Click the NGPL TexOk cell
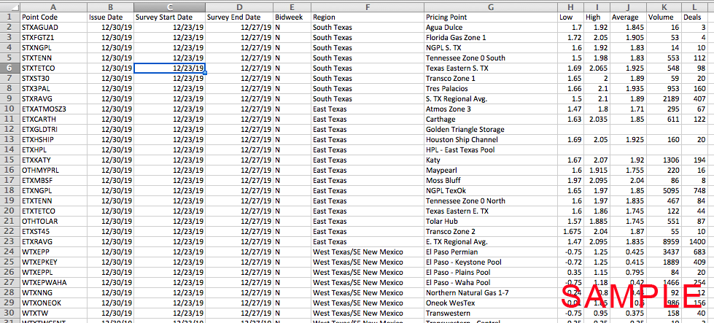The height and width of the screenshot is (323, 714). 491,190
